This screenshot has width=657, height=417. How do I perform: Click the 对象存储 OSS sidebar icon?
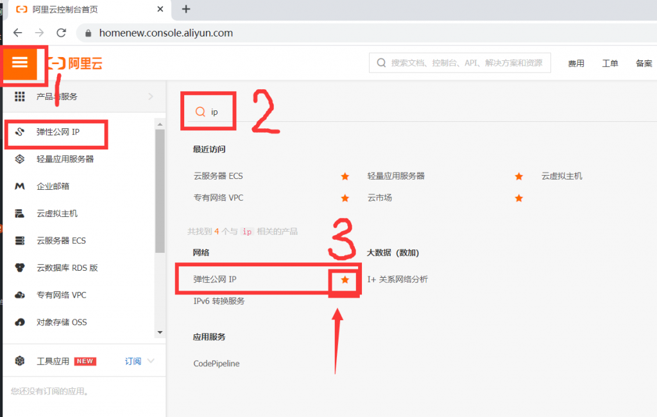pos(20,322)
